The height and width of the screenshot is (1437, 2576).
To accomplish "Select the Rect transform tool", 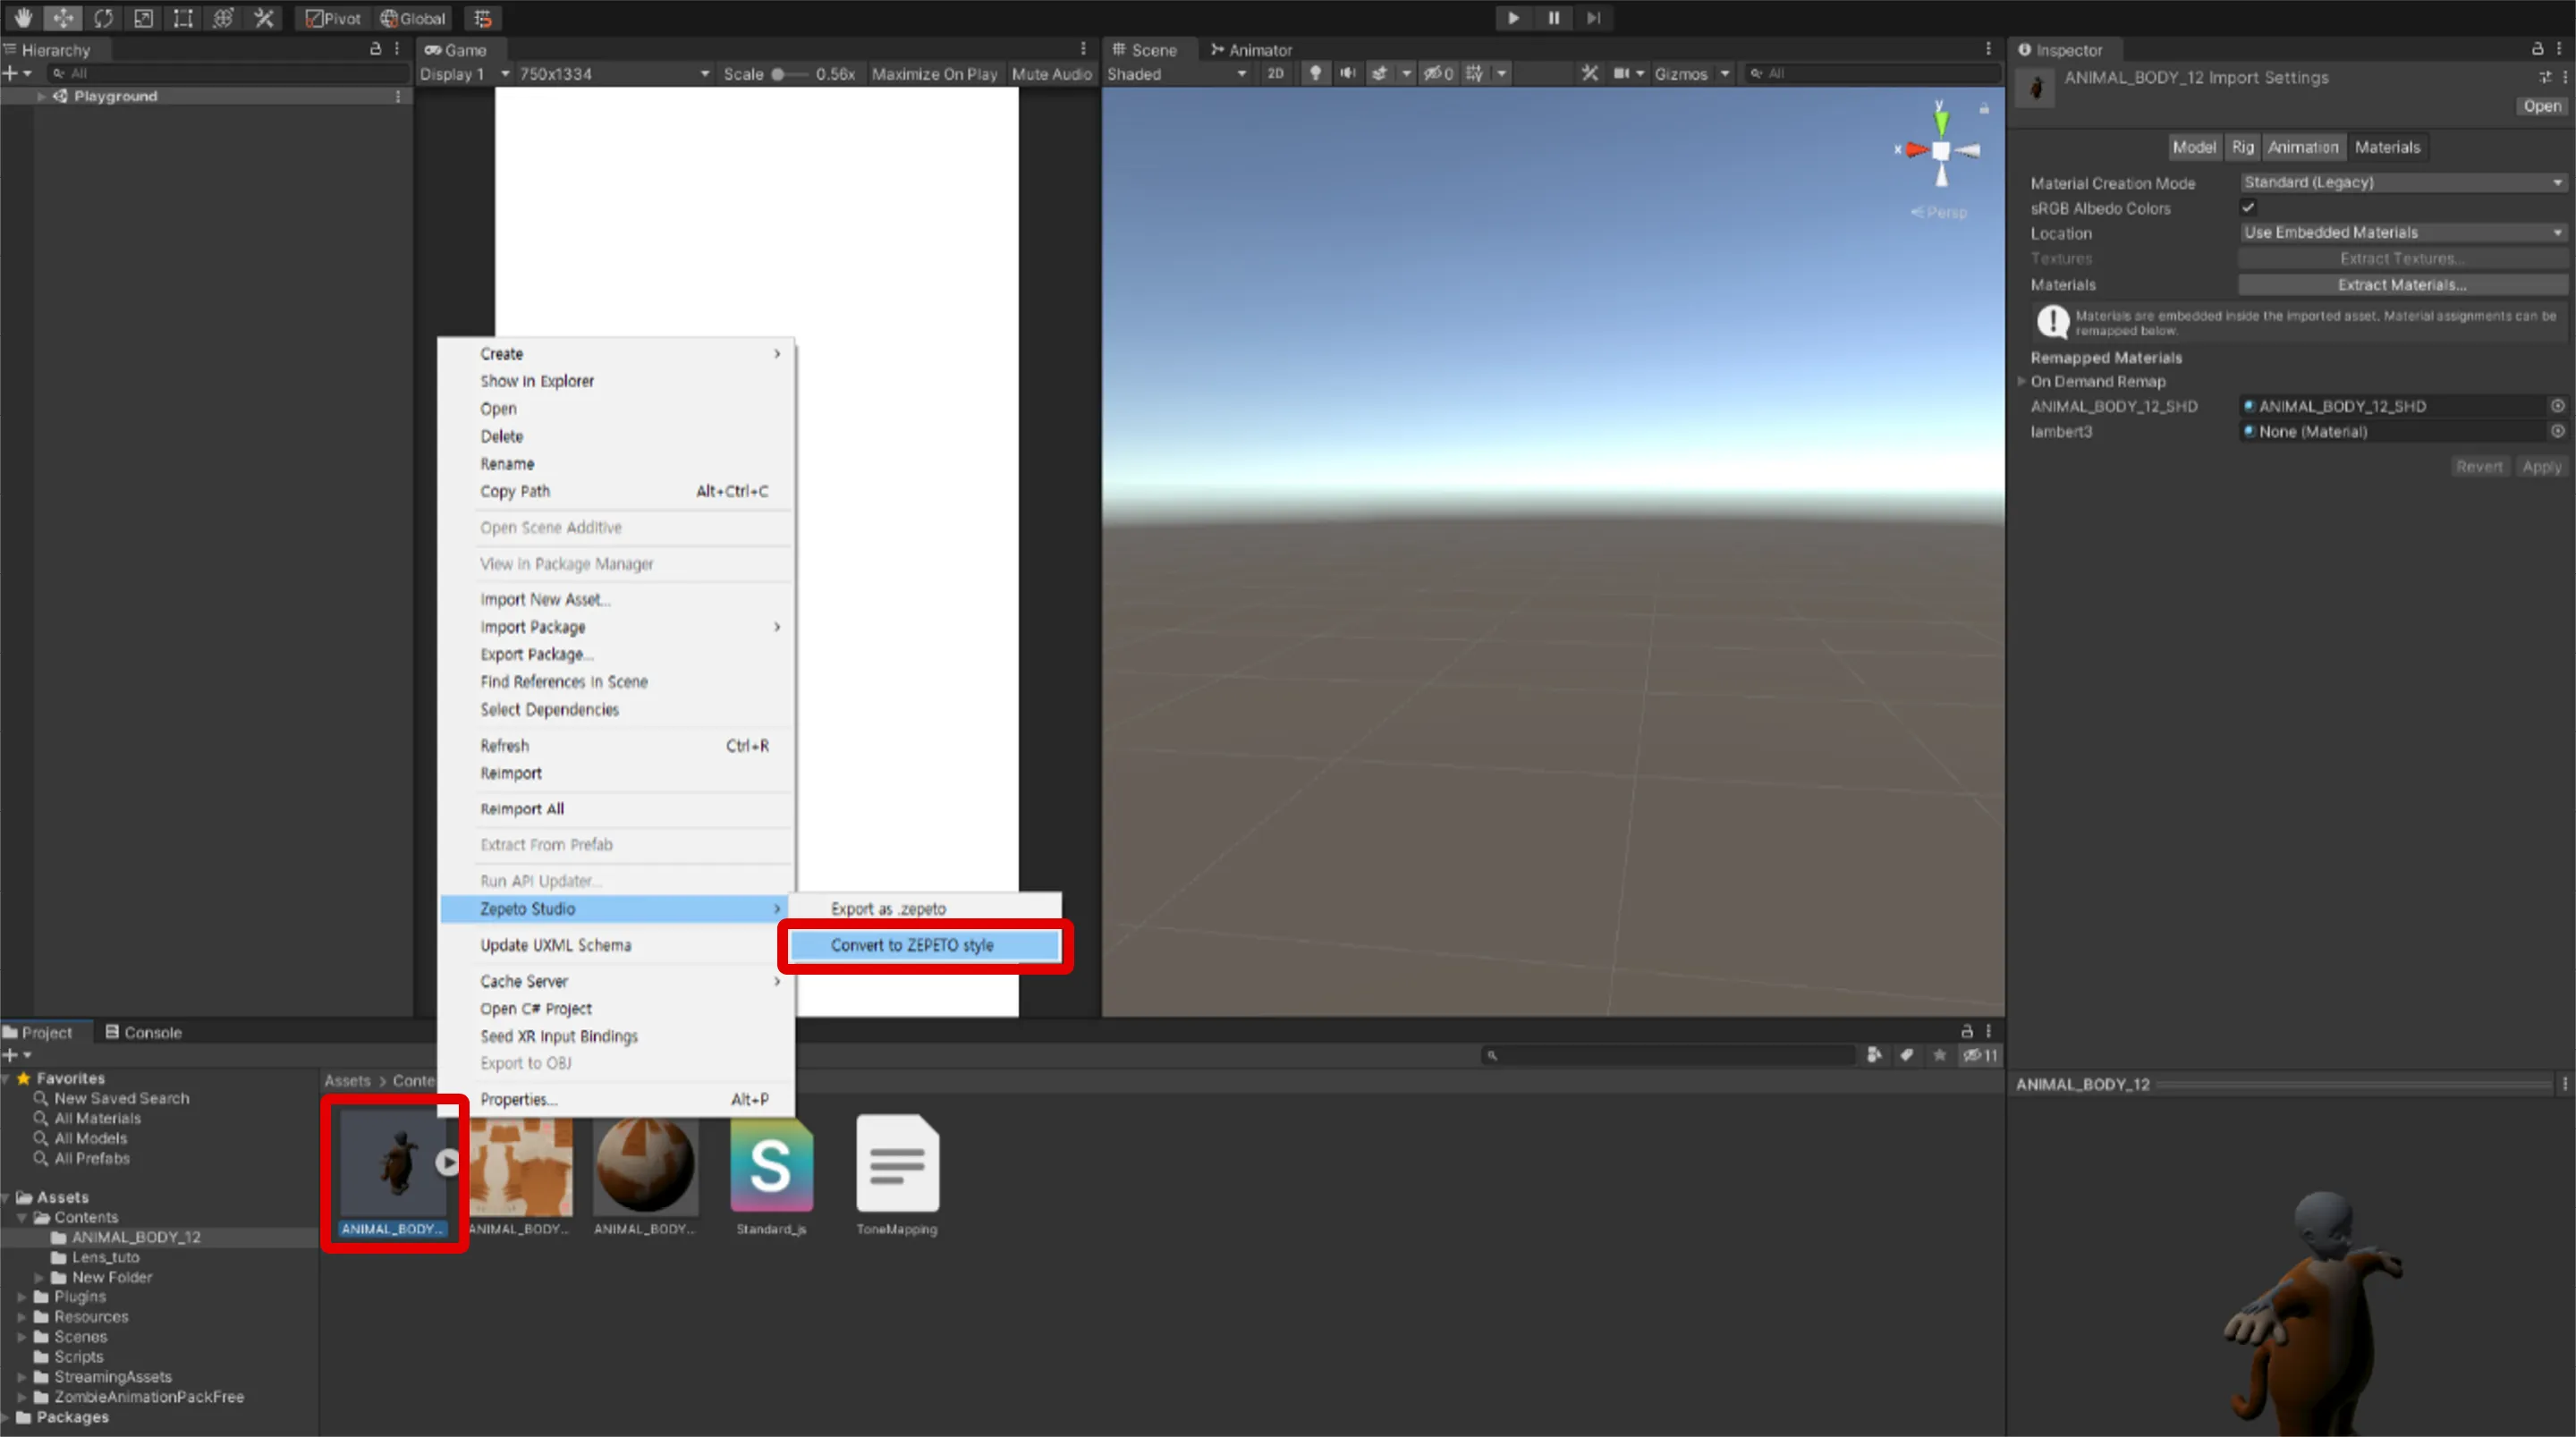I will [183, 18].
